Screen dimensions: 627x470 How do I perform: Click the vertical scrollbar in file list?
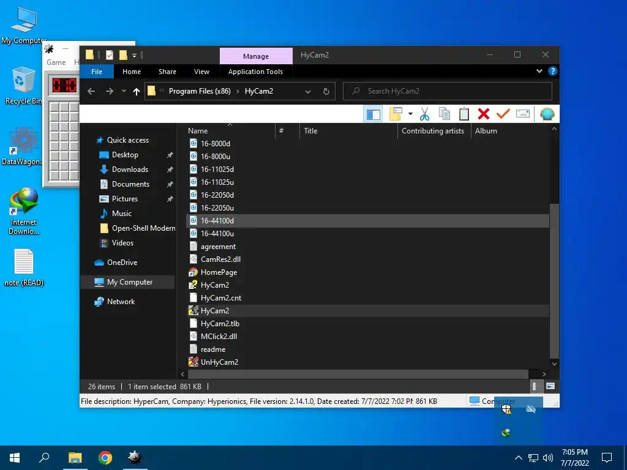554,281
